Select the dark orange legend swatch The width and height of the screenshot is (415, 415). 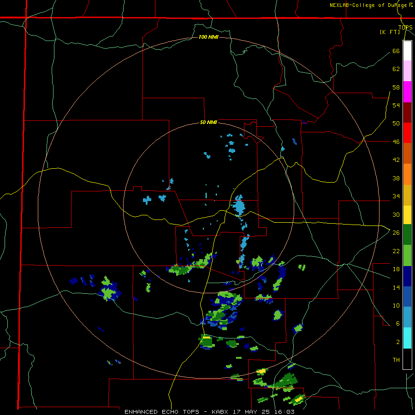407,153
